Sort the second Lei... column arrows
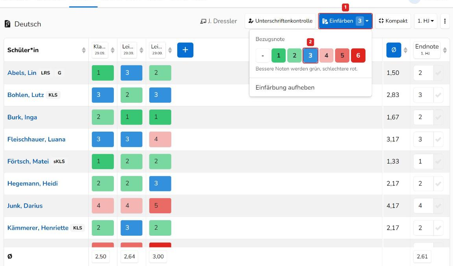Screen dimensions: 453x266 [170, 50]
